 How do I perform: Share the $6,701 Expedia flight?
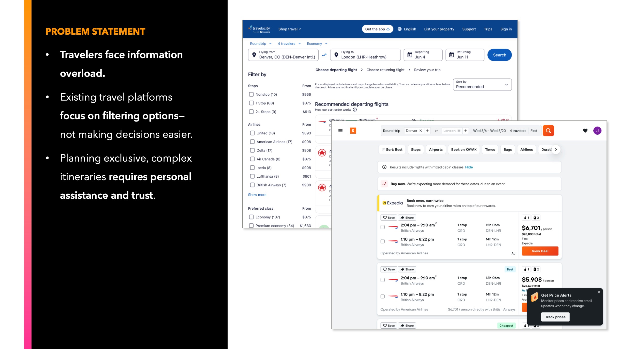[407, 218]
